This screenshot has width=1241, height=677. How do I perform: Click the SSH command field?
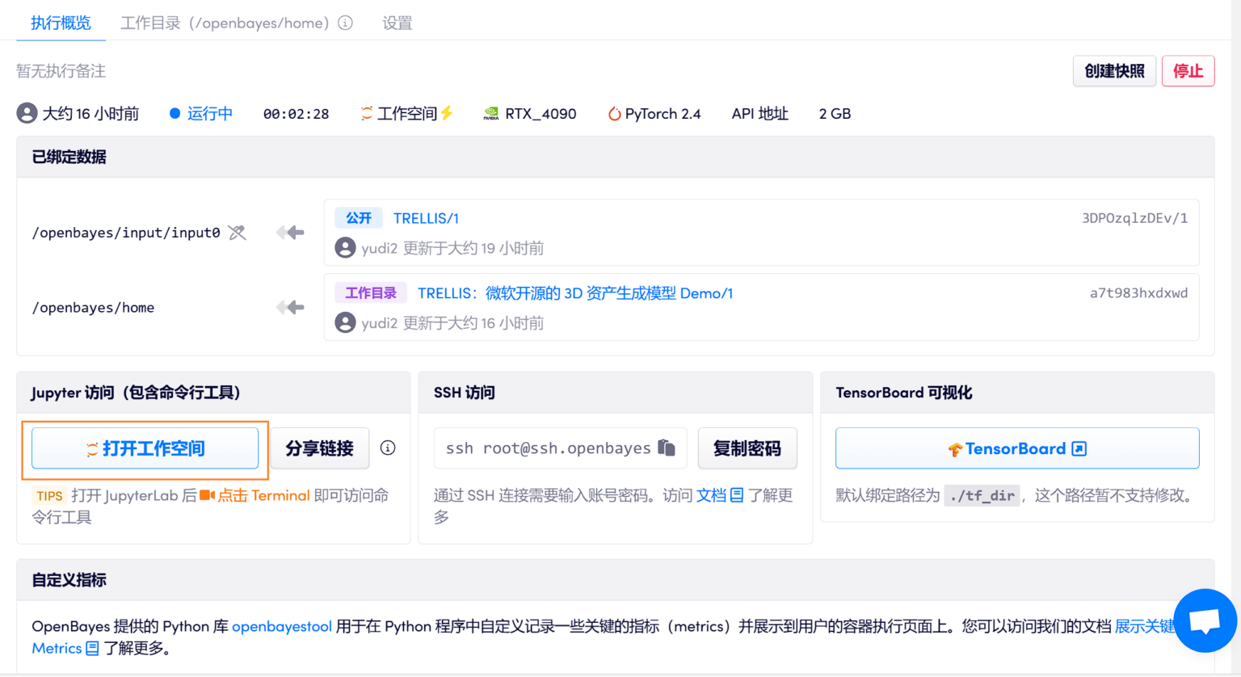coord(549,448)
